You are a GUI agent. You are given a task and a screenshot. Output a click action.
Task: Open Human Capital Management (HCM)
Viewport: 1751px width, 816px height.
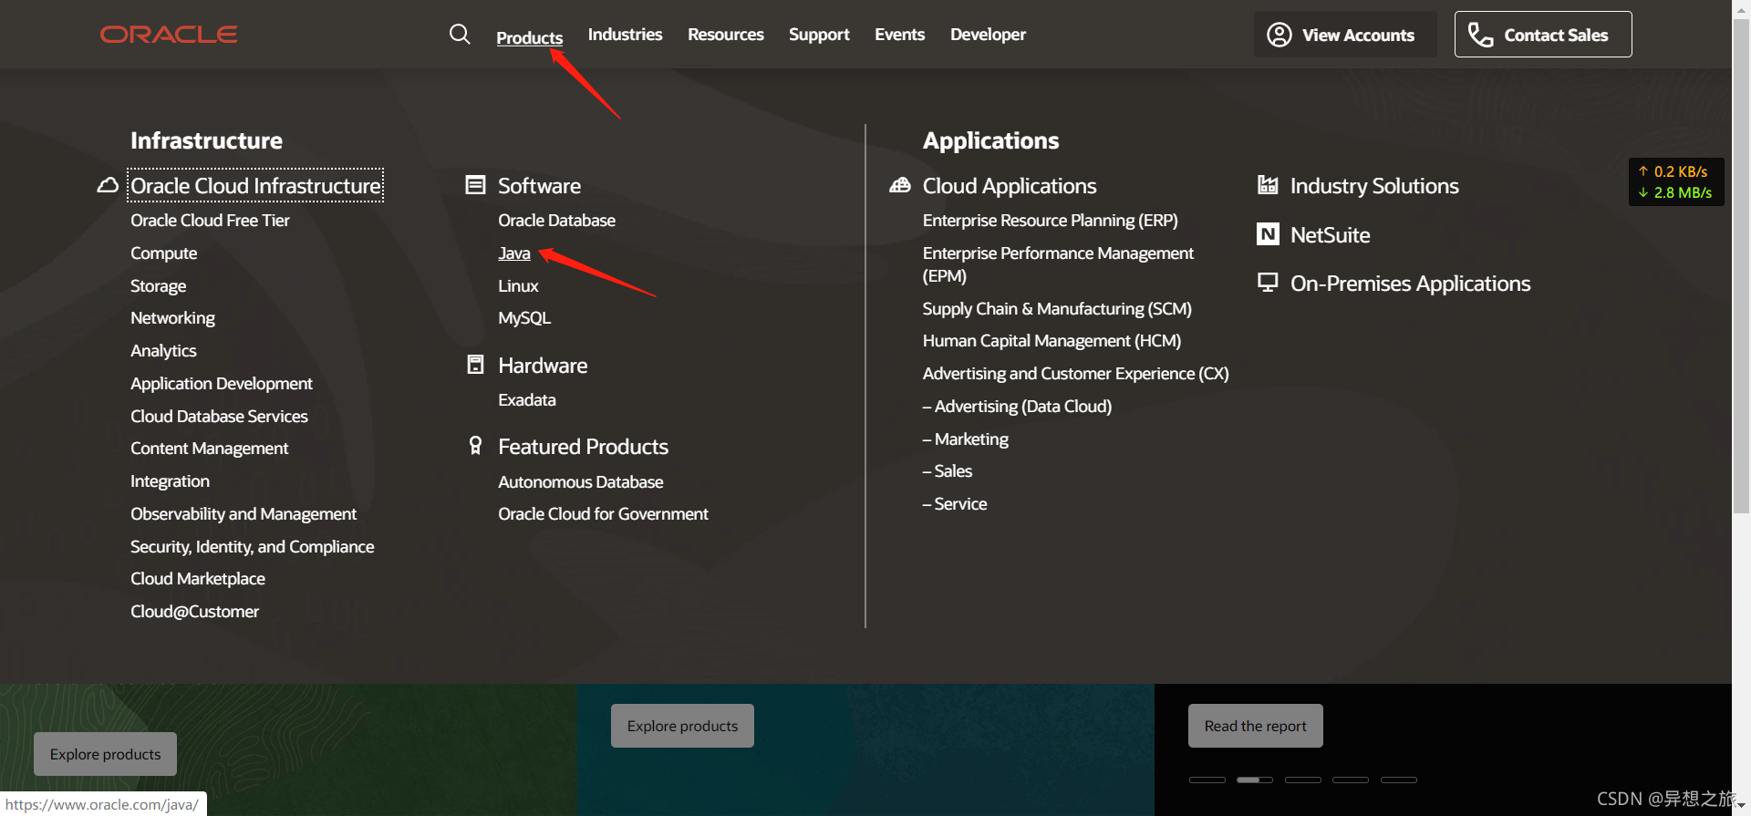pos(1052,341)
